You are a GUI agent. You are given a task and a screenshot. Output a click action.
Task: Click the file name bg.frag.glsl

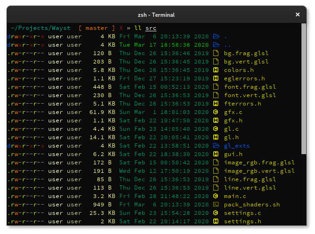tap(246, 53)
